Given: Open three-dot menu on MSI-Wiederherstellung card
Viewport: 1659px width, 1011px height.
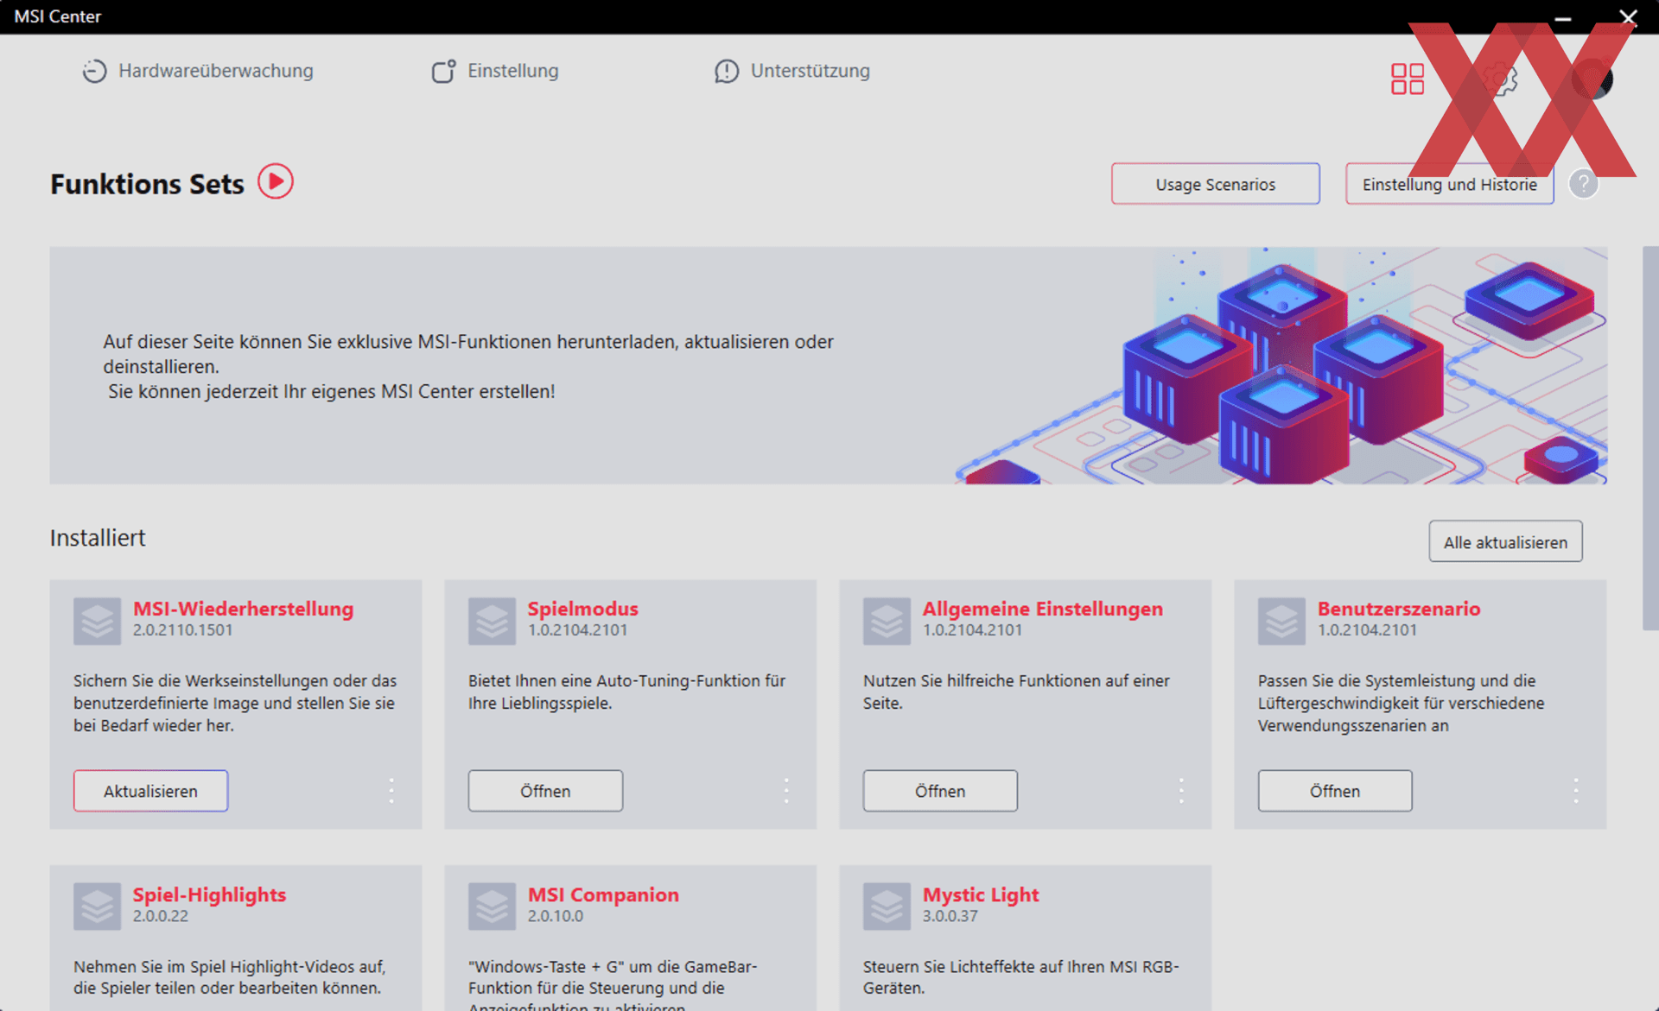Looking at the screenshot, I should click(x=391, y=791).
